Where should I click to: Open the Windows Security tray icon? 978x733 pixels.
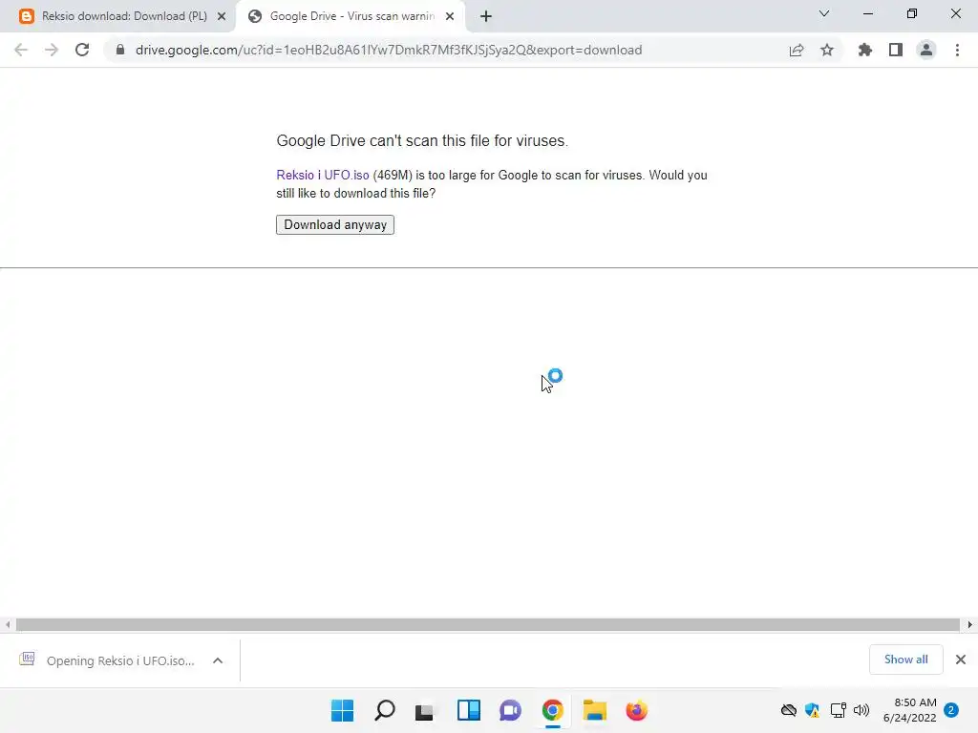tap(812, 710)
